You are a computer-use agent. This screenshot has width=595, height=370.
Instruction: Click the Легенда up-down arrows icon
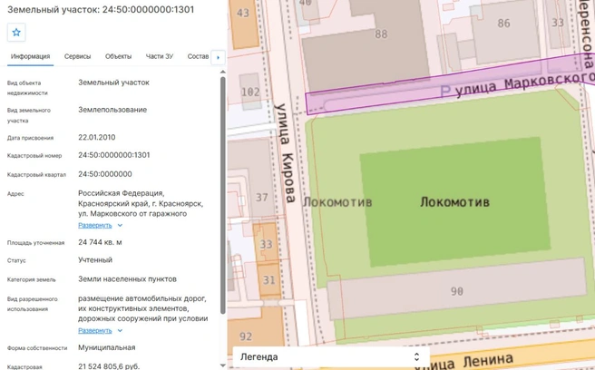[x=416, y=357]
